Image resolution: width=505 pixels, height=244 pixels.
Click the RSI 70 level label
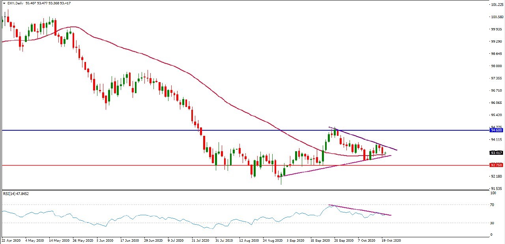click(x=491, y=205)
